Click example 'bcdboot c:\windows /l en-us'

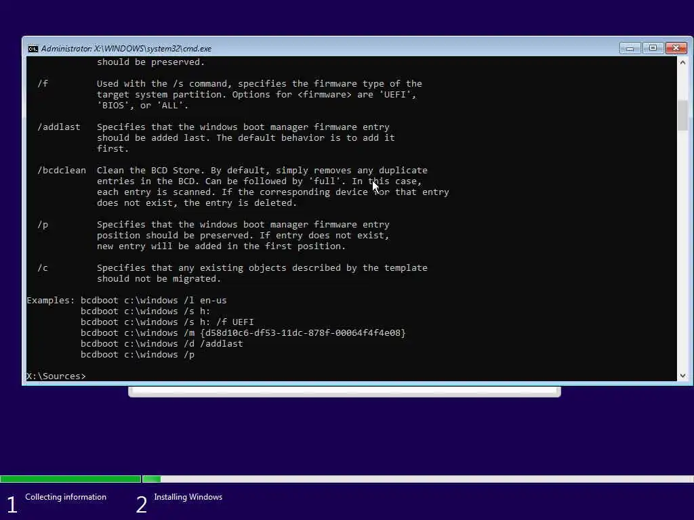pos(154,300)
